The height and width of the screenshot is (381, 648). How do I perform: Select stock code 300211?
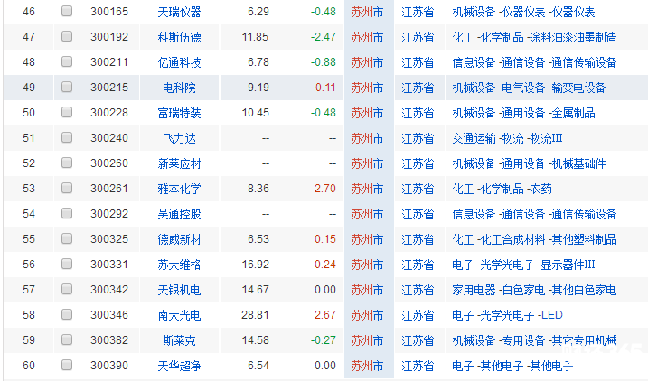click(x=109, y=62)
